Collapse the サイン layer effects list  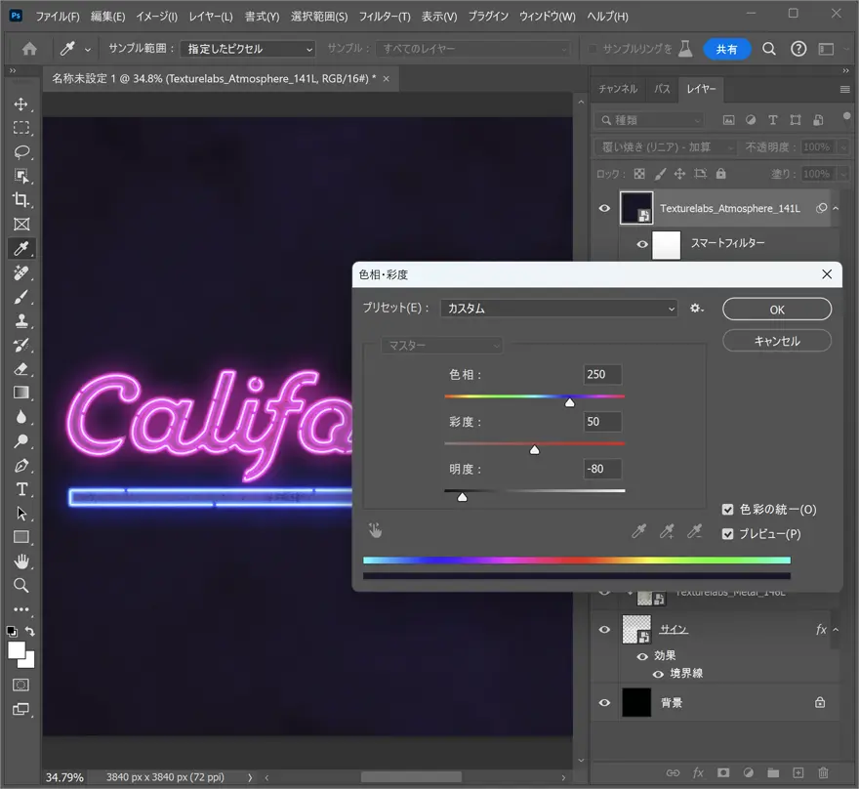click(x=836, y=630)
